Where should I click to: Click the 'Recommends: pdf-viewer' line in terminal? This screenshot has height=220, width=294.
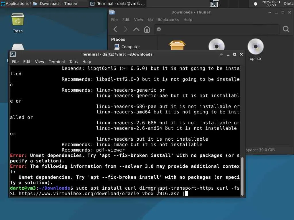pyautogui.click(x=93, y=150)
